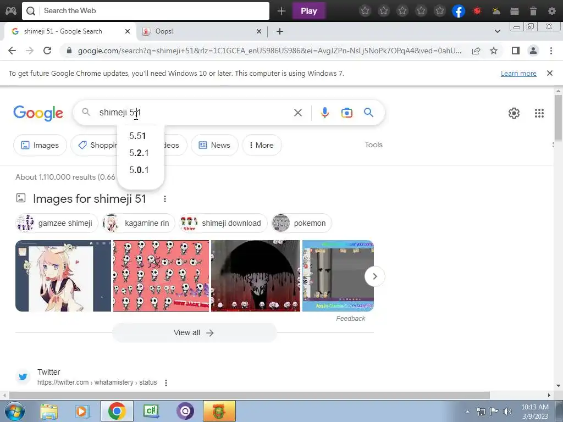Click the volume icon in tray
The image size is (563, 422).
pyautogui.click(x=507, y=412)
